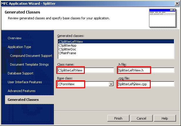Select CSplitterDoc in generated classes list
This screenshot has height=126, width=181.
116,49
